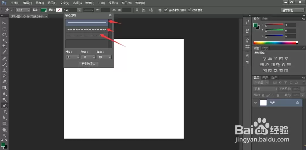Open the History panel icon
Image resolution: width=306 pixels, height=150 pixels.
[x=247, y=22]
